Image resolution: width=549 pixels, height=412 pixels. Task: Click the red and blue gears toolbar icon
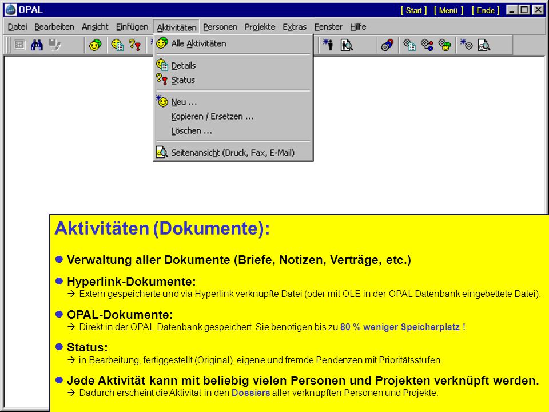coord(387,45)
